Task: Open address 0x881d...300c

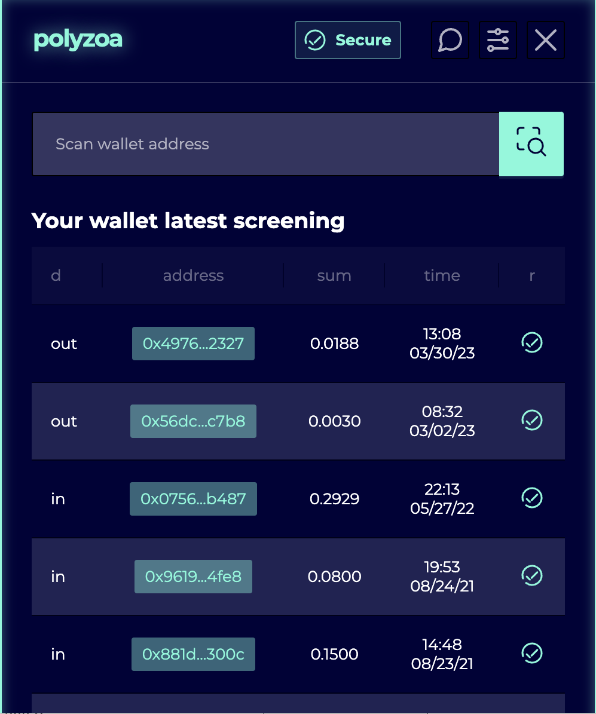Action: 193,654
